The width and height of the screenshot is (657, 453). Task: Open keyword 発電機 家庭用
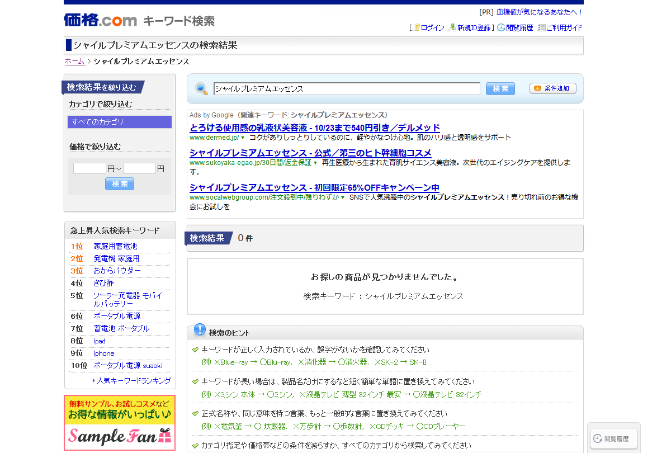point(116,258)
